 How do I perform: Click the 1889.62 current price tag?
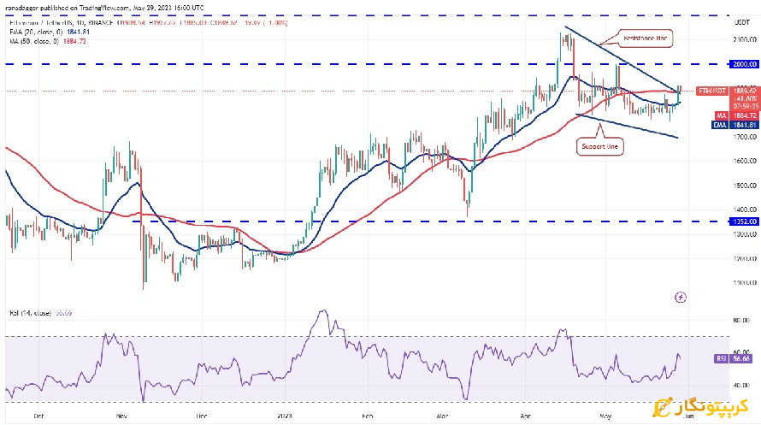click(746, 91)
